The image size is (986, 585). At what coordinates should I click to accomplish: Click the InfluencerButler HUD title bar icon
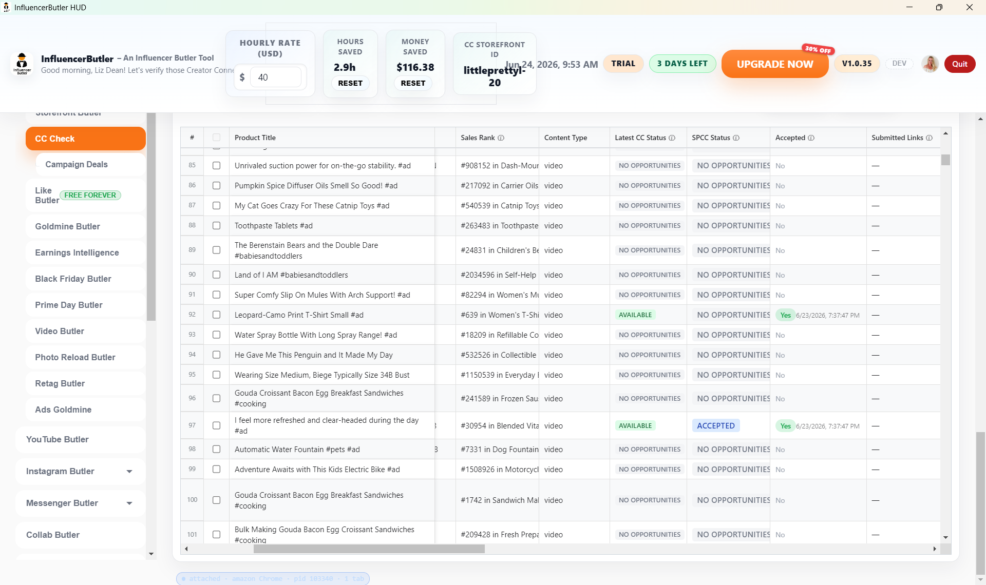[7, 7]
